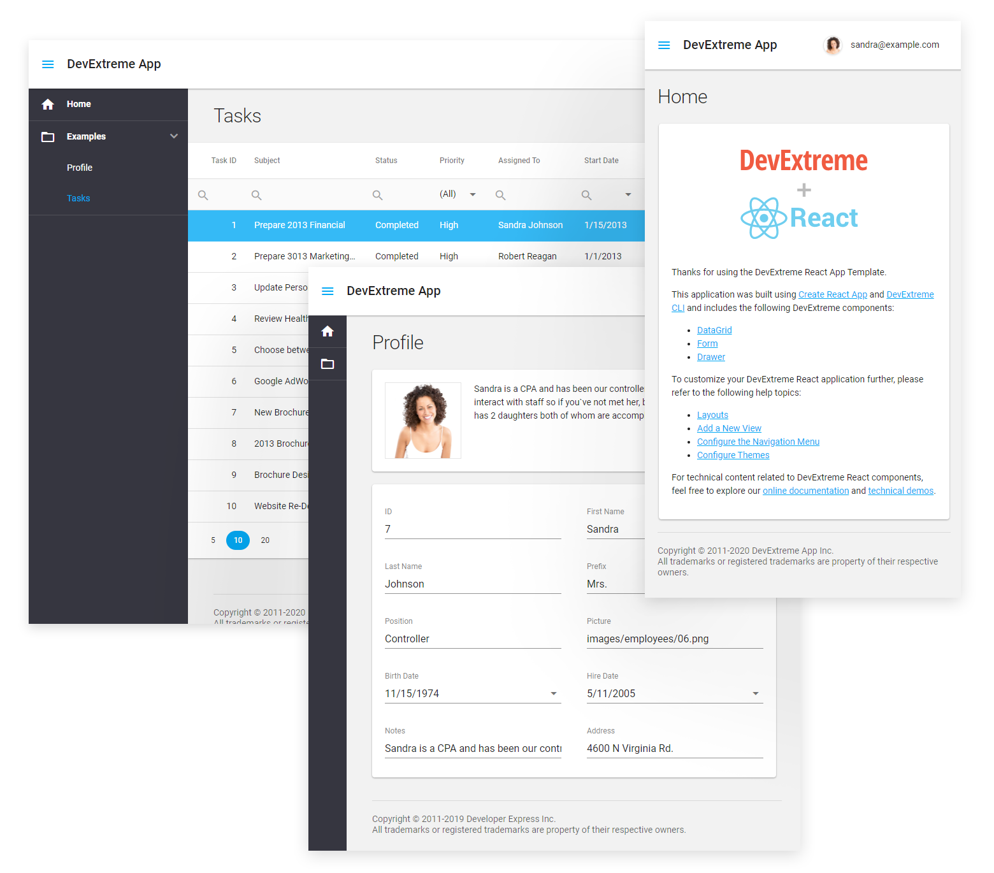This screenshot has width=994, height=873.
Task: Set page size to 20
Action: 265,540
